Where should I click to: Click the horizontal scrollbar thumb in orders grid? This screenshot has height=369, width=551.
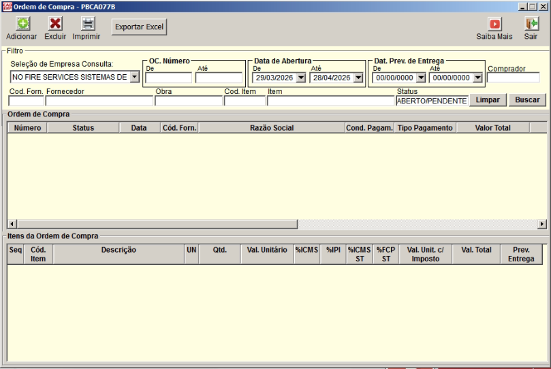[x=157, y=224]
